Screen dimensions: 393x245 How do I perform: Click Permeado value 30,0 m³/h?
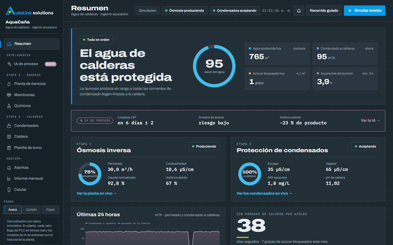pos(120,170)
